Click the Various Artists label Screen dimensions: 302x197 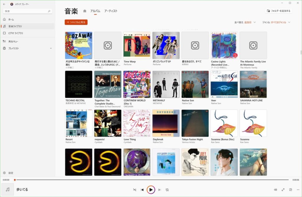188,142
